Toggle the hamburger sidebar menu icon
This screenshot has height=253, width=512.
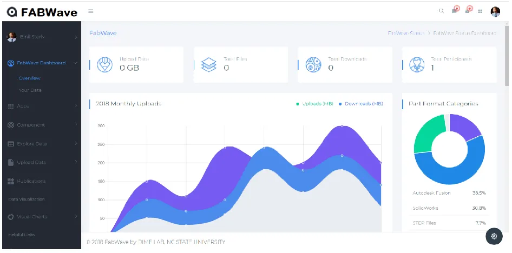pyautogui.click(x=91, y=11)
